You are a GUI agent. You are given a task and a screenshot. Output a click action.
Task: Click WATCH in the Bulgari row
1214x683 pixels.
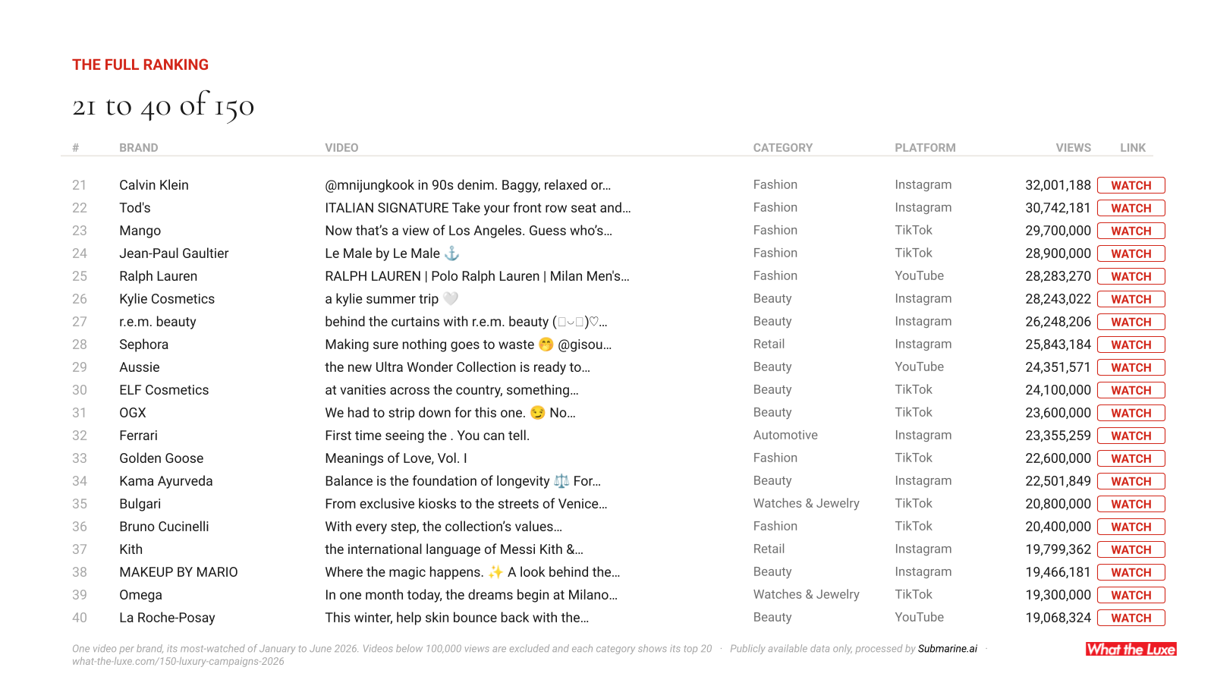[1131, 504]
